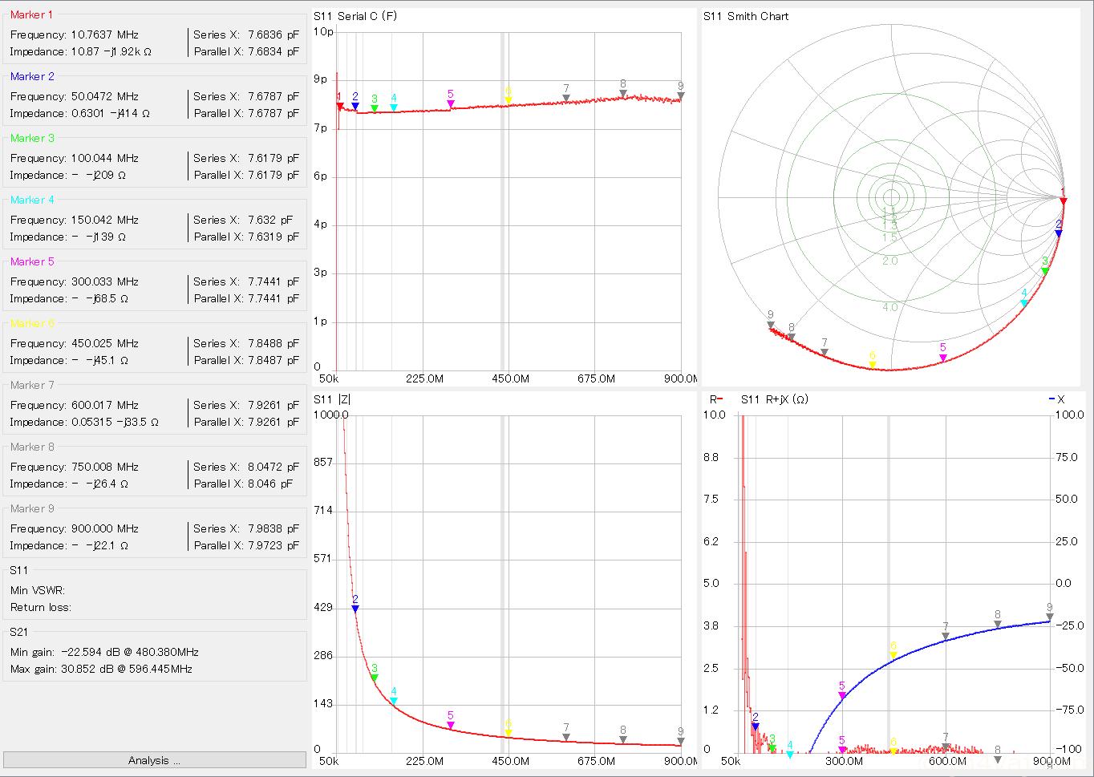Select the Marker 9 heading
This screenshot has height=777, width=1094.
tap(32, 508)
